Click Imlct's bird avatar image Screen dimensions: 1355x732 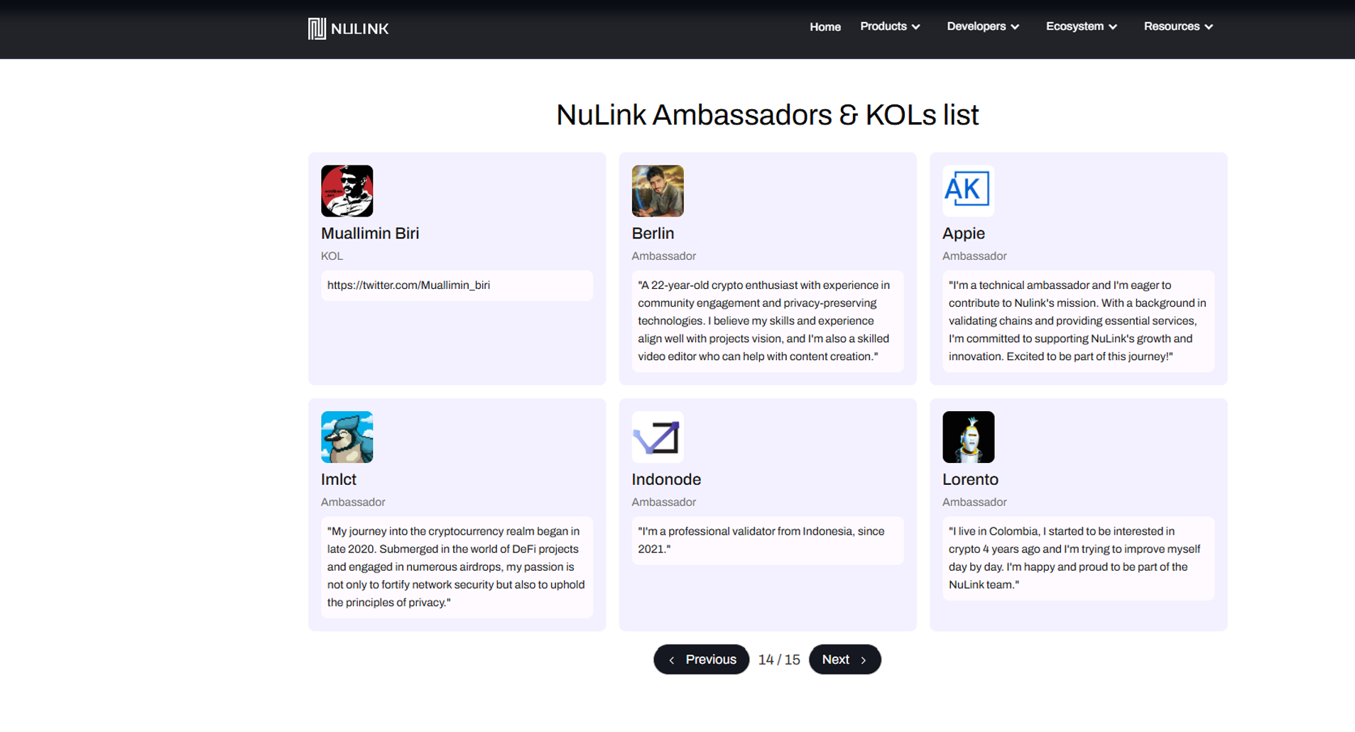347,437
